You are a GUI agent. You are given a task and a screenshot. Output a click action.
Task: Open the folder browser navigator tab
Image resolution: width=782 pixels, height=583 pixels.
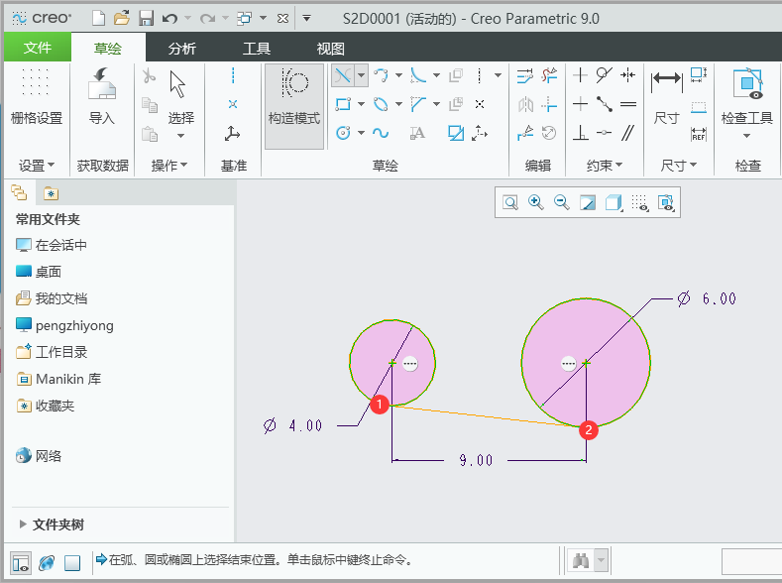click(x=20, y=193)
